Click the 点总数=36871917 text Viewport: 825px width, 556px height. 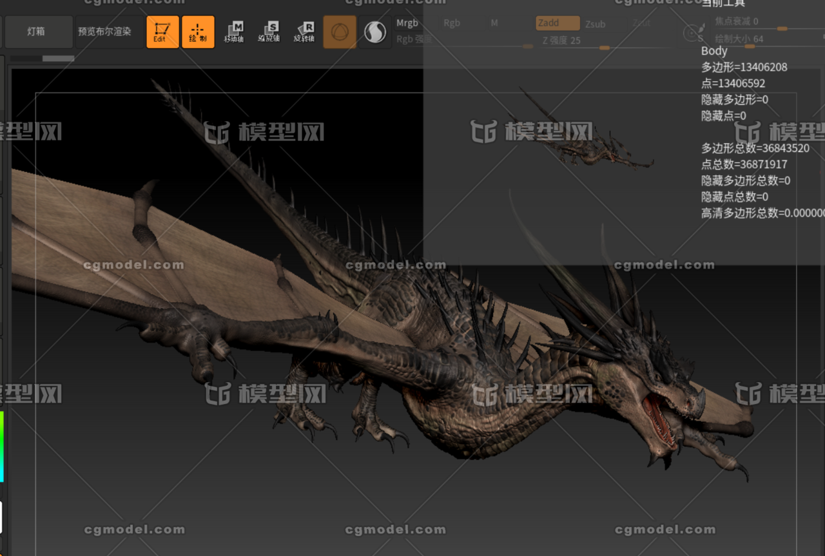[744, 164]
